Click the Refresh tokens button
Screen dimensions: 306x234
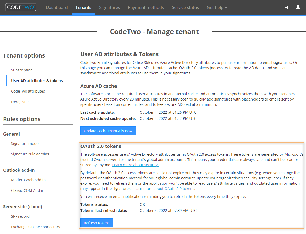(97, 223)
